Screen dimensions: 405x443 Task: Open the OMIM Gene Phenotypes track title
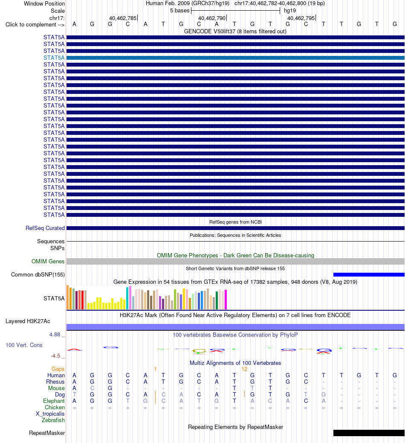(235, 255)
